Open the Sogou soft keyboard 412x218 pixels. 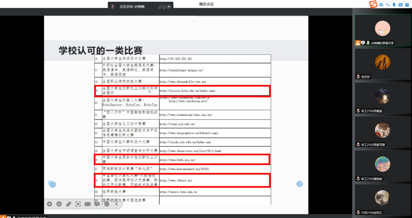401,5
